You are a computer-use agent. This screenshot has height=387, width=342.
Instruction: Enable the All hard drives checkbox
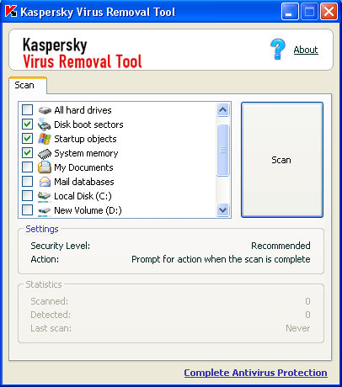click(x=27, y=110)
